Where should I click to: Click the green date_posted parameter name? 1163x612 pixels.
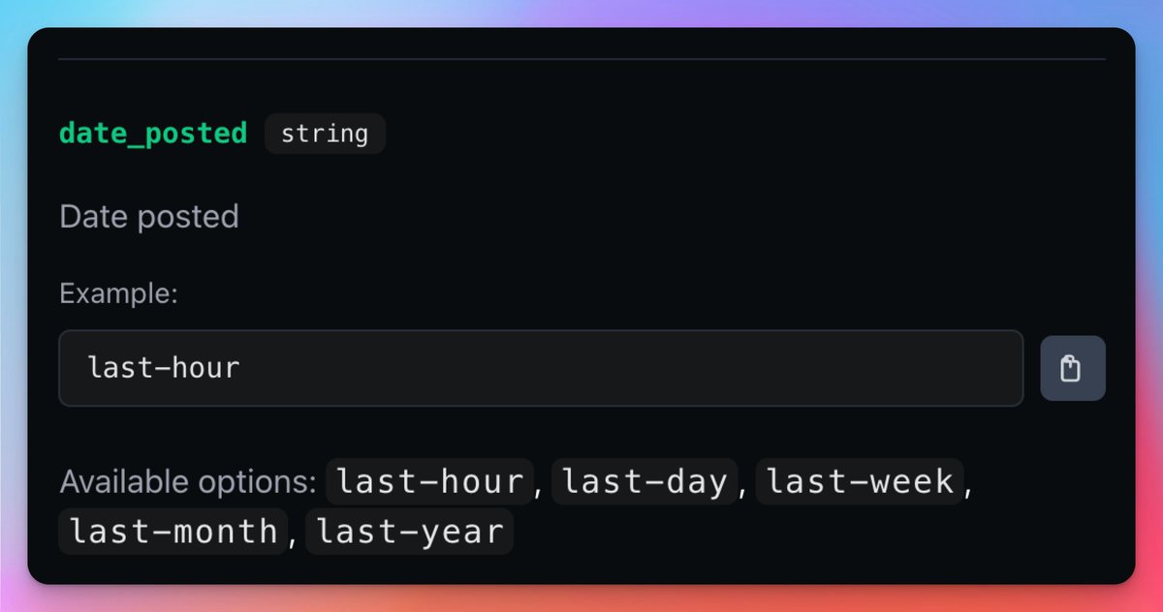153,133
